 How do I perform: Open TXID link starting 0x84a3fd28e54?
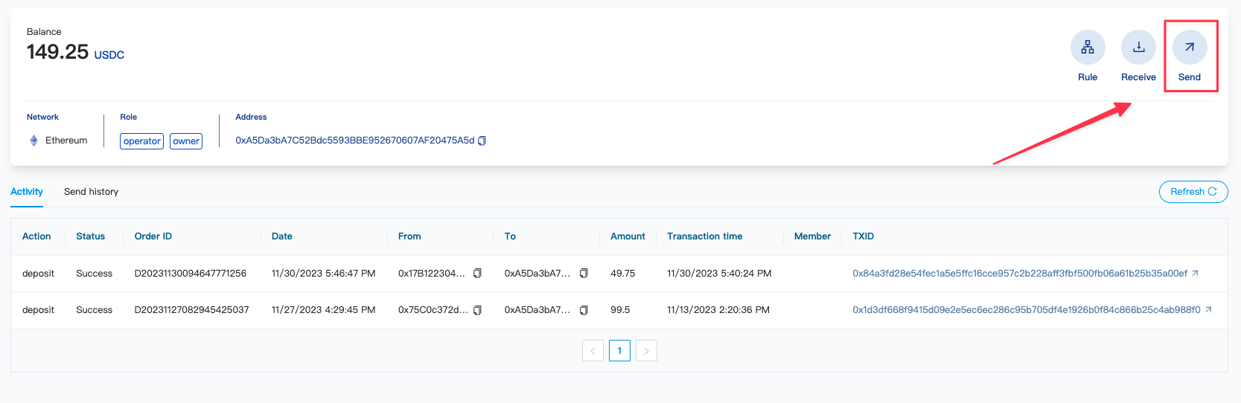(1019, 274)
